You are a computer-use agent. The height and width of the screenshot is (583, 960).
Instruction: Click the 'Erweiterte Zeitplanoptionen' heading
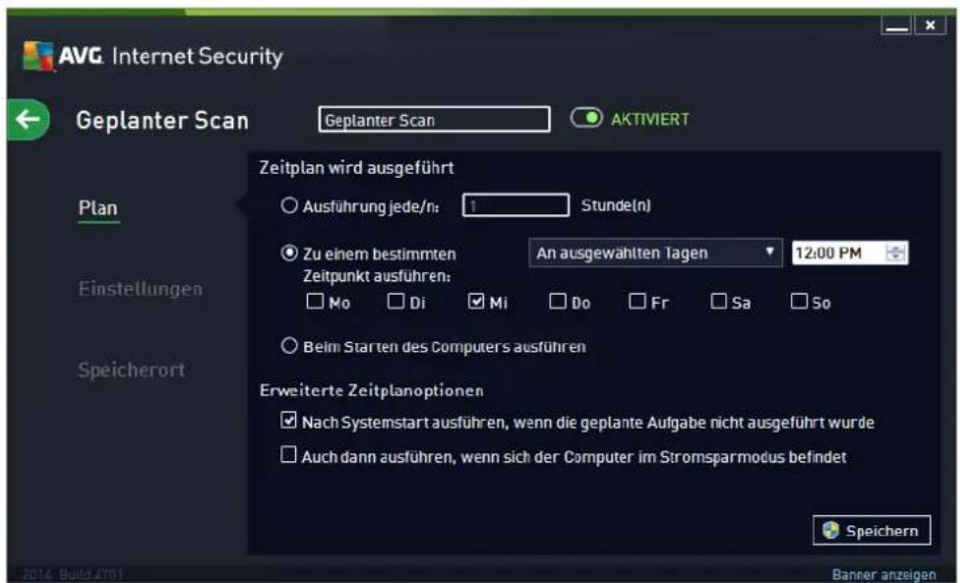click(x=372, y=390)
